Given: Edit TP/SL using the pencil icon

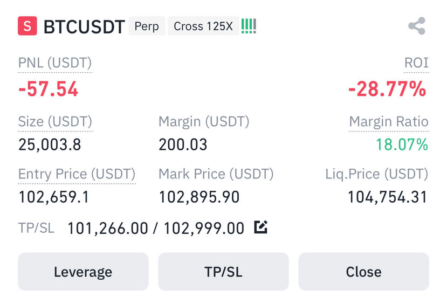Looking at the screenshot, I should (x=260, y=227).
